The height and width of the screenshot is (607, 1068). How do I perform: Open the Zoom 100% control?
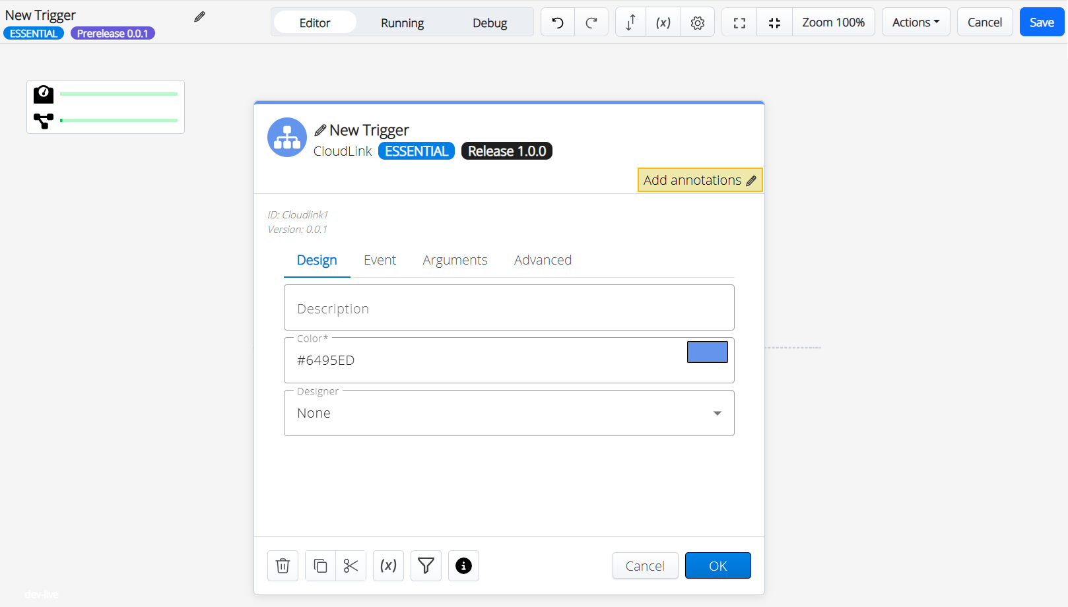click(x=833, y=22)
